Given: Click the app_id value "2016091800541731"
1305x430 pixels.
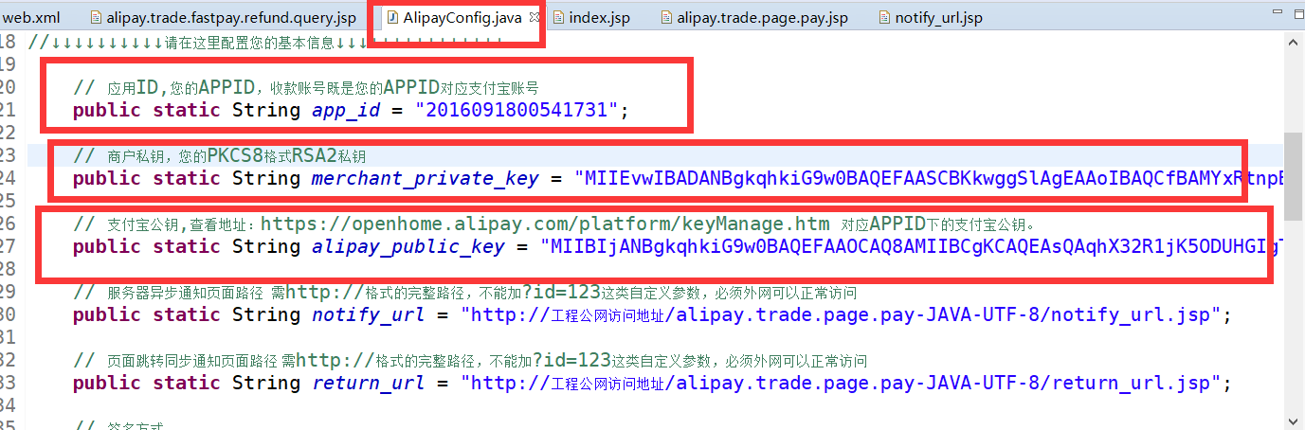Looking at the screenshot, I should pyautogui.click(x=517, y=110).
